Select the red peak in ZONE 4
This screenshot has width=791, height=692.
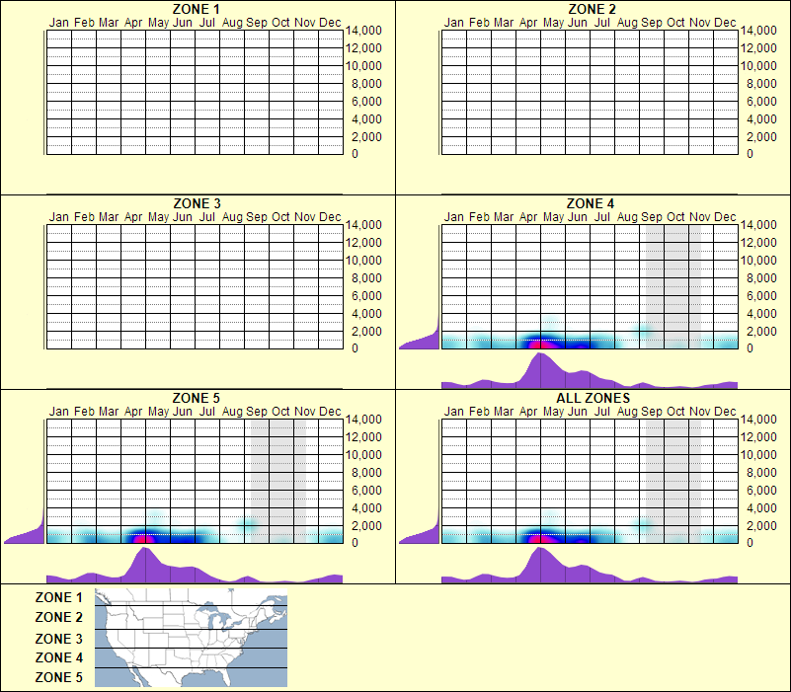click(x=536, y=344)
